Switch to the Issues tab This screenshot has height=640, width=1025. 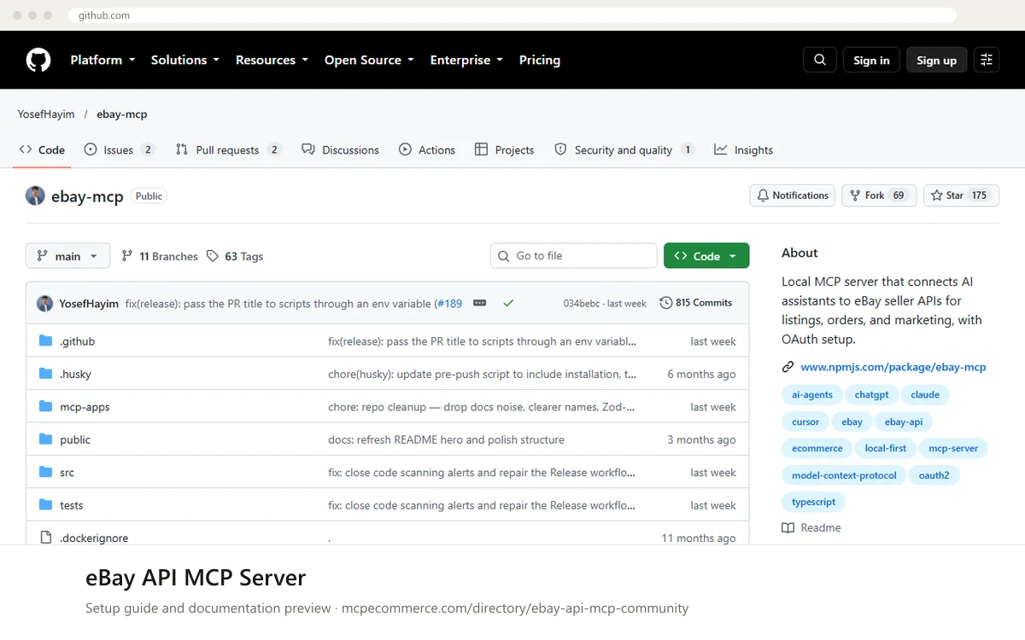click(120, 150)
